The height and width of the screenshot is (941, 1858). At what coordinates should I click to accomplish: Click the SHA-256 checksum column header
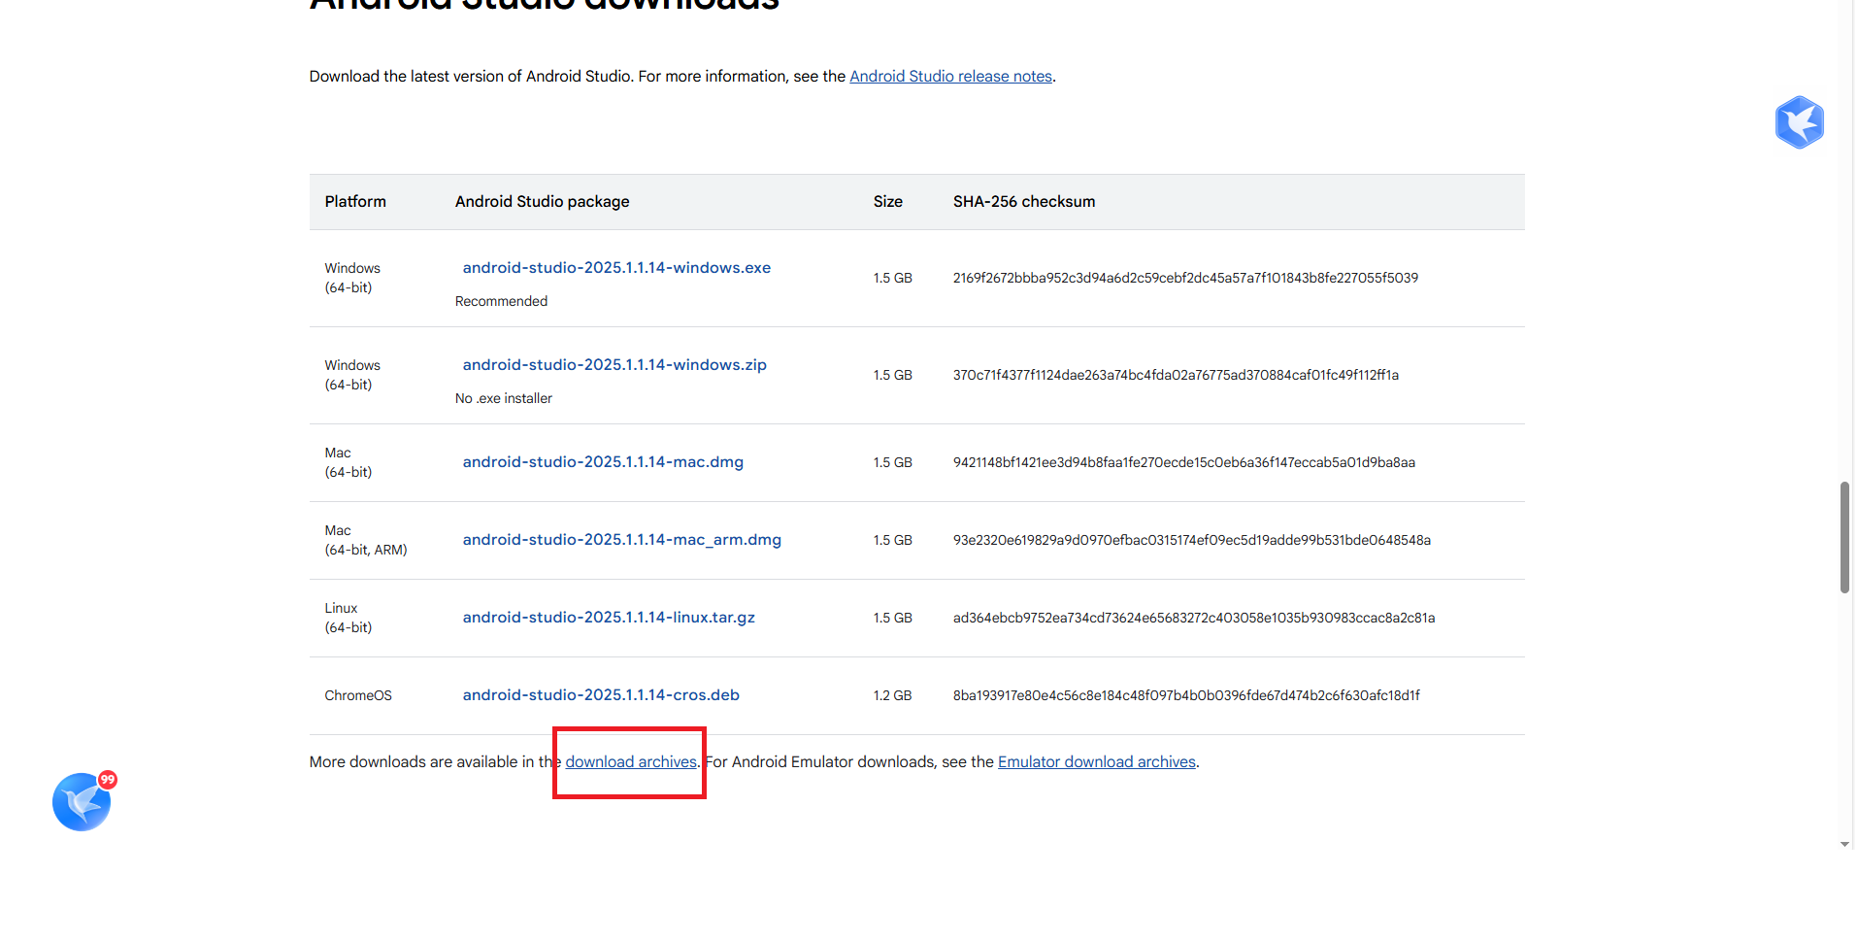coord(1024,202)
